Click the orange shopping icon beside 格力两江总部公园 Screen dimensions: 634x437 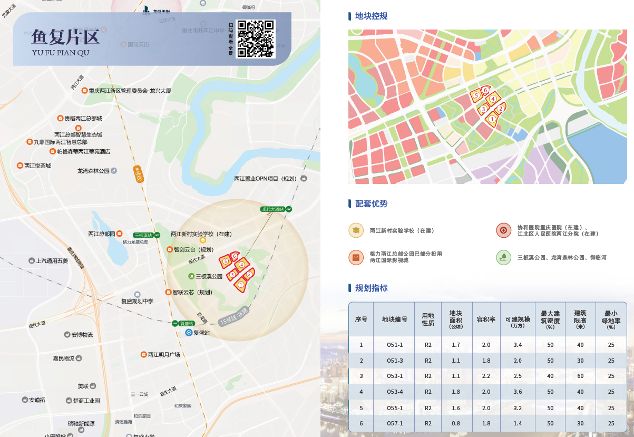pyautogui.click(x=356, y=257)
